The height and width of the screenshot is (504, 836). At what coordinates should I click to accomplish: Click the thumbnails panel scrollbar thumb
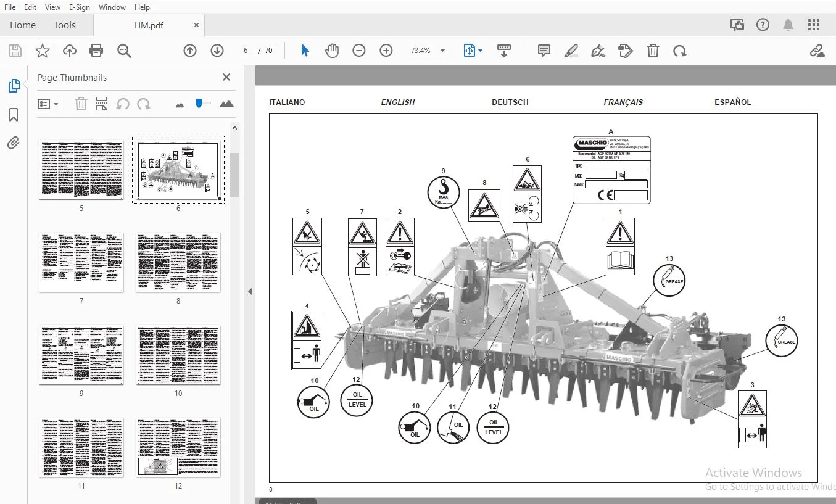coord(234,175)
